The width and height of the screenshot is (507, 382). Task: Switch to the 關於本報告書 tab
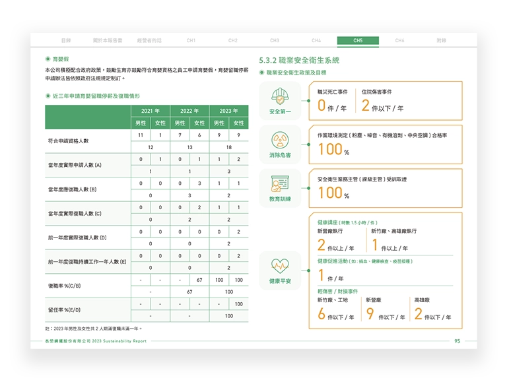click(108, 40)
